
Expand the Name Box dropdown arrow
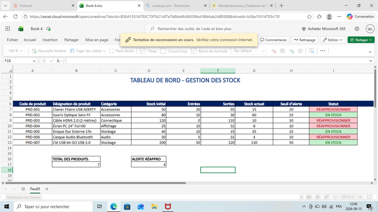tap(34, 61)
